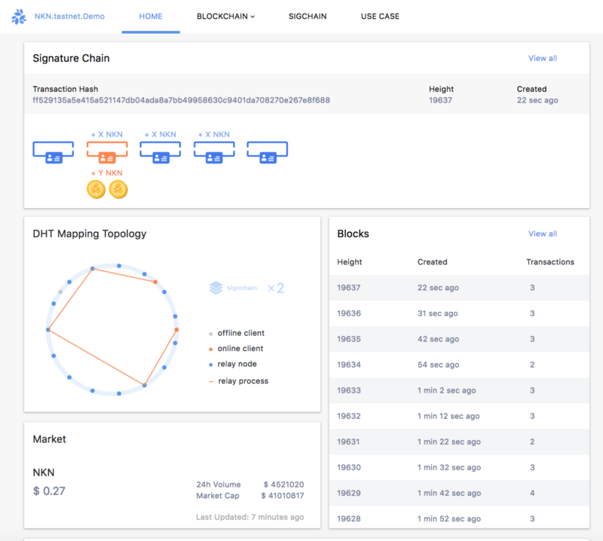Viewport: 603px width, 541px height.
Task: Open block 19633 row
Action: tap(459, 390)
